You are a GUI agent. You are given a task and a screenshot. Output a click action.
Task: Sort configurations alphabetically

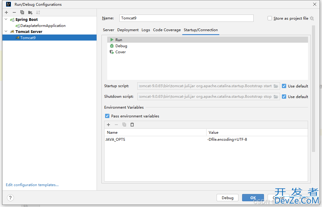(x=38, y=12)
